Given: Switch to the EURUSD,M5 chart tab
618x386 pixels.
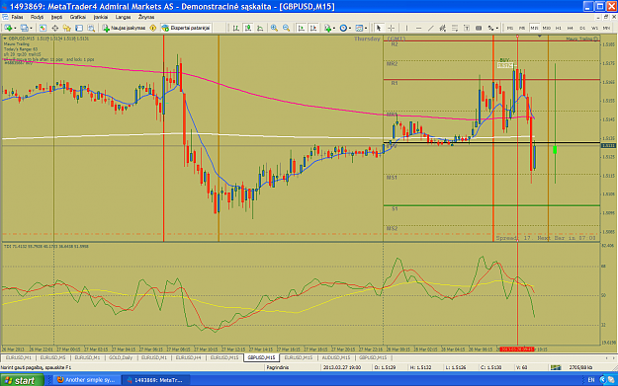Looking at the screenshot, I should [53, 357].
